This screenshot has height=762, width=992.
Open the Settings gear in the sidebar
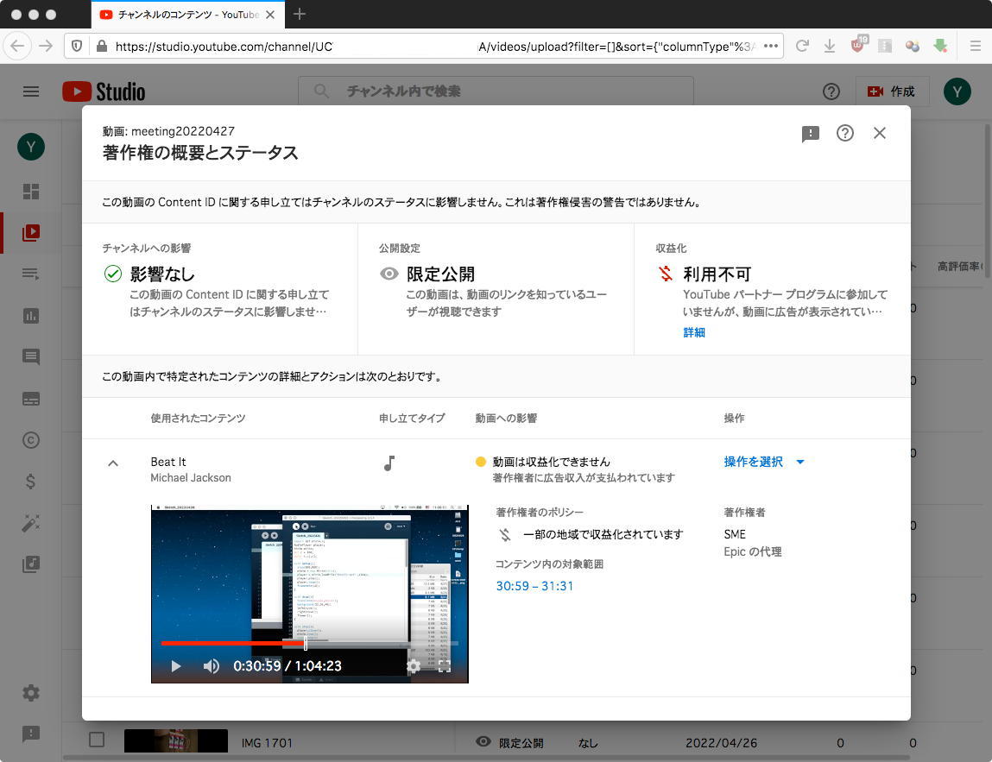coord(31,693)
